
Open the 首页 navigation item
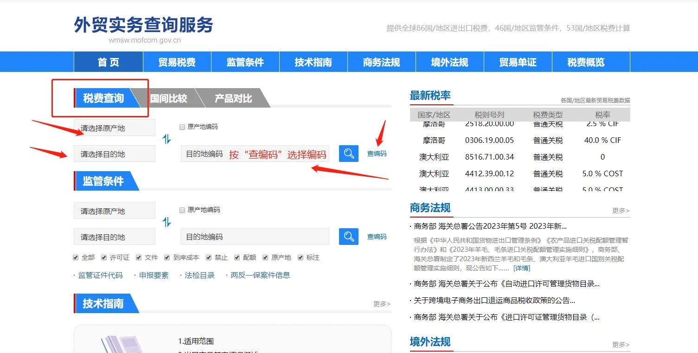tap(109, 62)
